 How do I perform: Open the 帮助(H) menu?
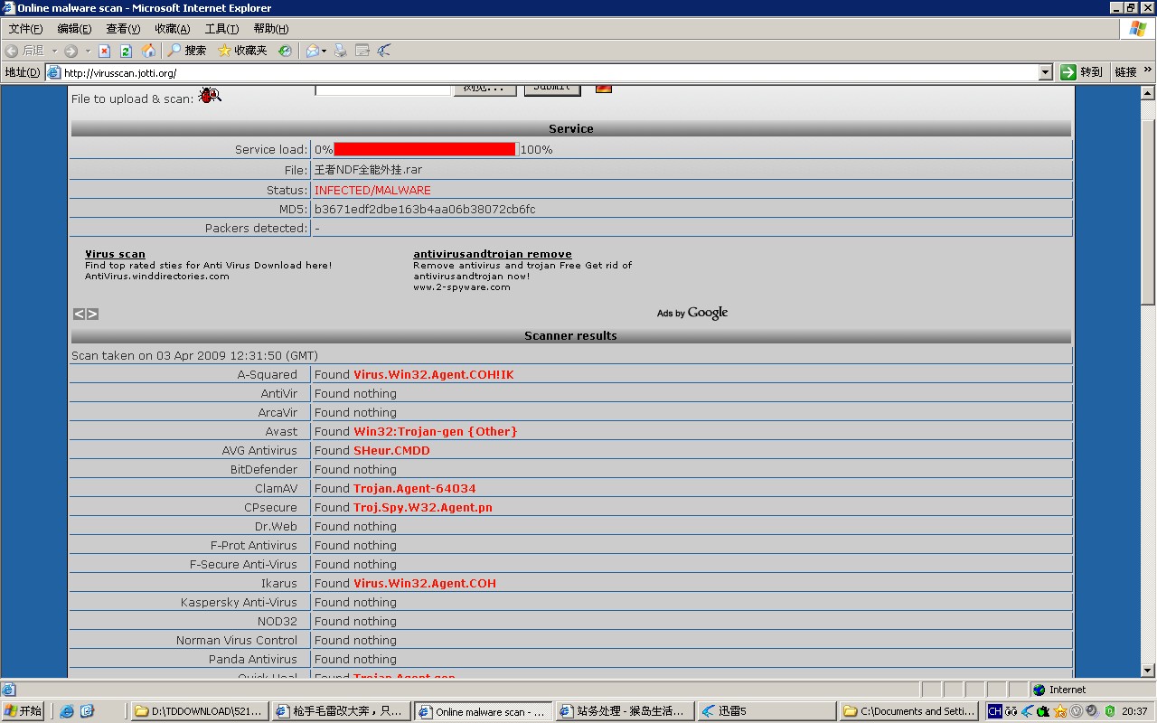pyautogui.click(x=270, y=29)
